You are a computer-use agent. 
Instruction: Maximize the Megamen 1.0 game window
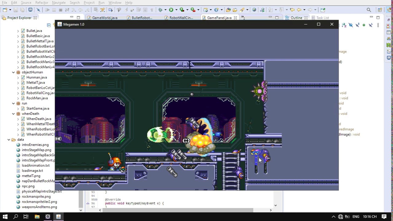click(318, 24)
